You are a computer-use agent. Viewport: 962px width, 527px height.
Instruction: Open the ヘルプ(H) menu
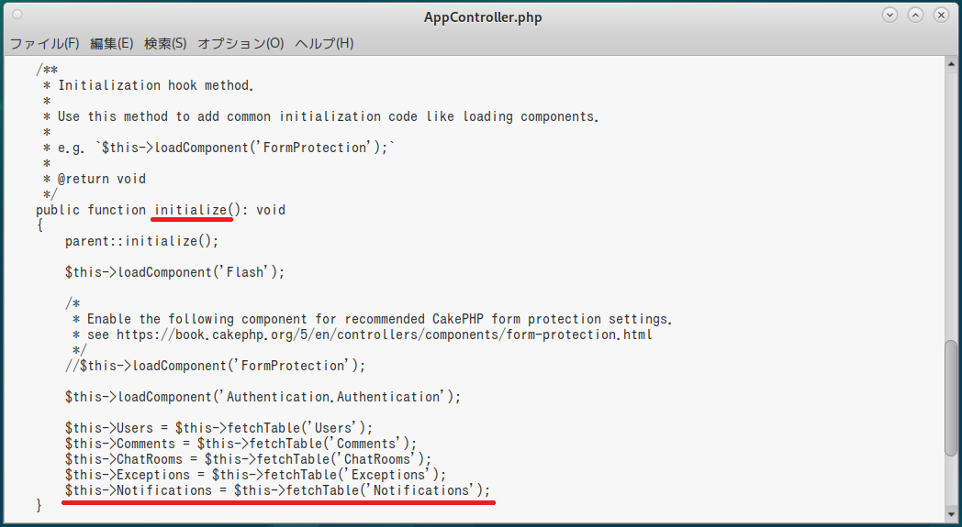(324, 43)
